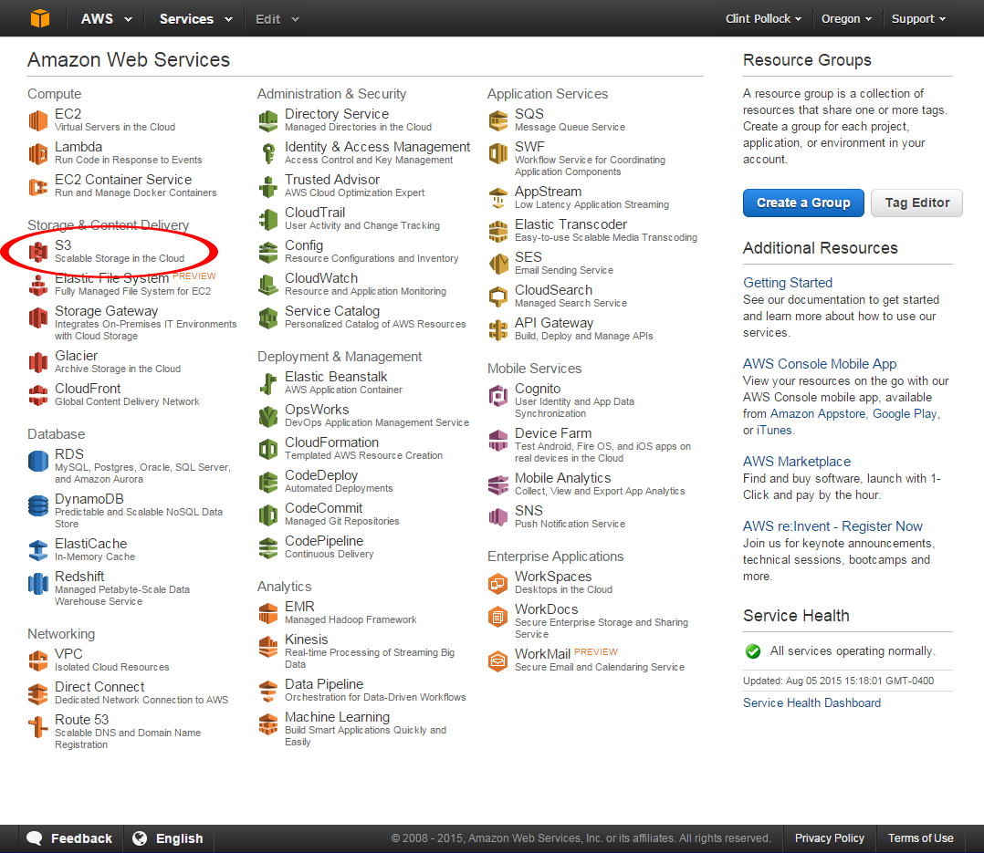Viewport: 984px width, 853px height.
Task: Click the Redshift icon
Action: coord(38,583)
